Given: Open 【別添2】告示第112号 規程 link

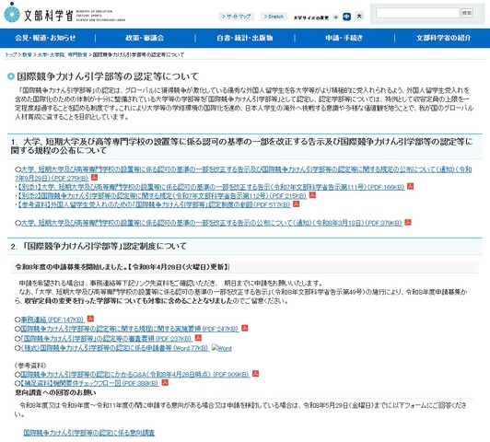Looking at the screenshot, I should click(x=162, y=196).
